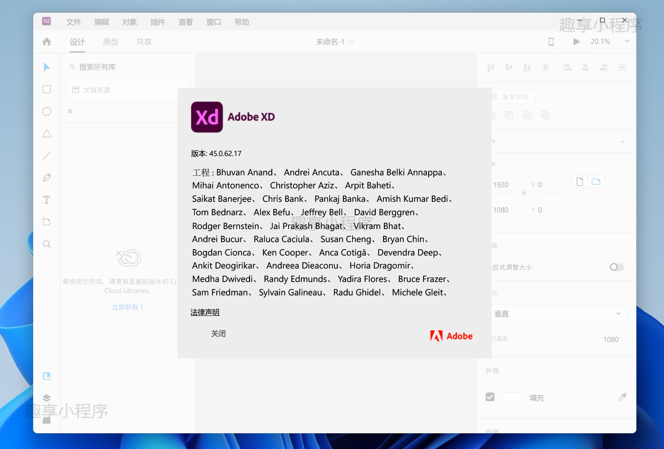Open the white fill color swatch
Screen dimensions: 664x449
512,397
